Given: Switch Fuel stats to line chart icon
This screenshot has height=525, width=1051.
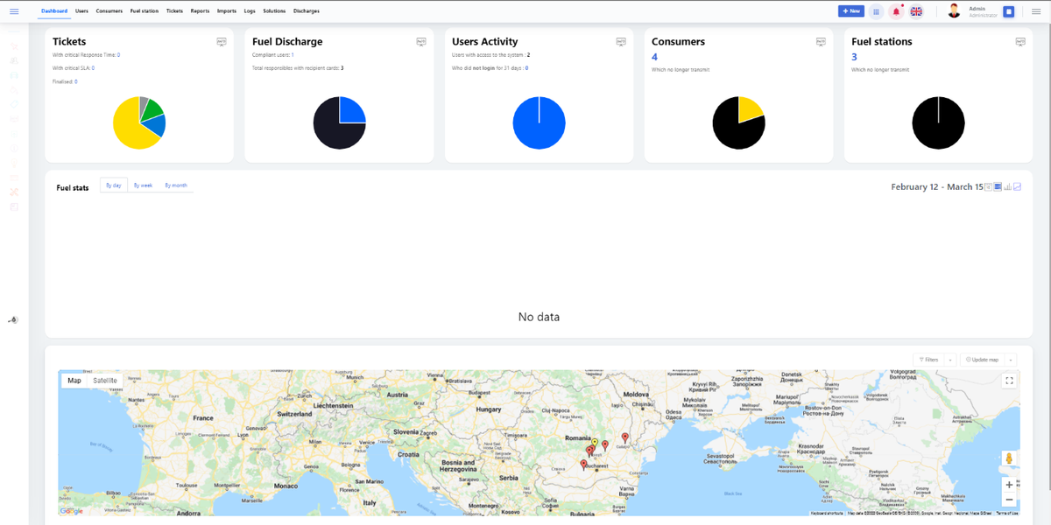Looking at the screenshot, I should 1018,186.
